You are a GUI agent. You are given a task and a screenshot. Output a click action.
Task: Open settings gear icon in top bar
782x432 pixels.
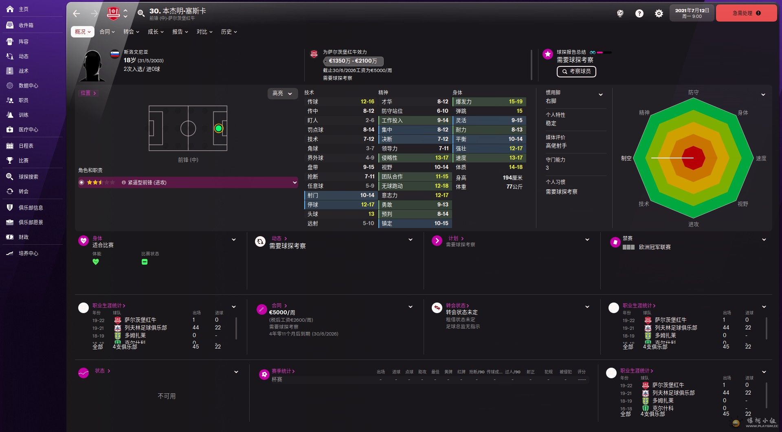click(x=659, y=13)
